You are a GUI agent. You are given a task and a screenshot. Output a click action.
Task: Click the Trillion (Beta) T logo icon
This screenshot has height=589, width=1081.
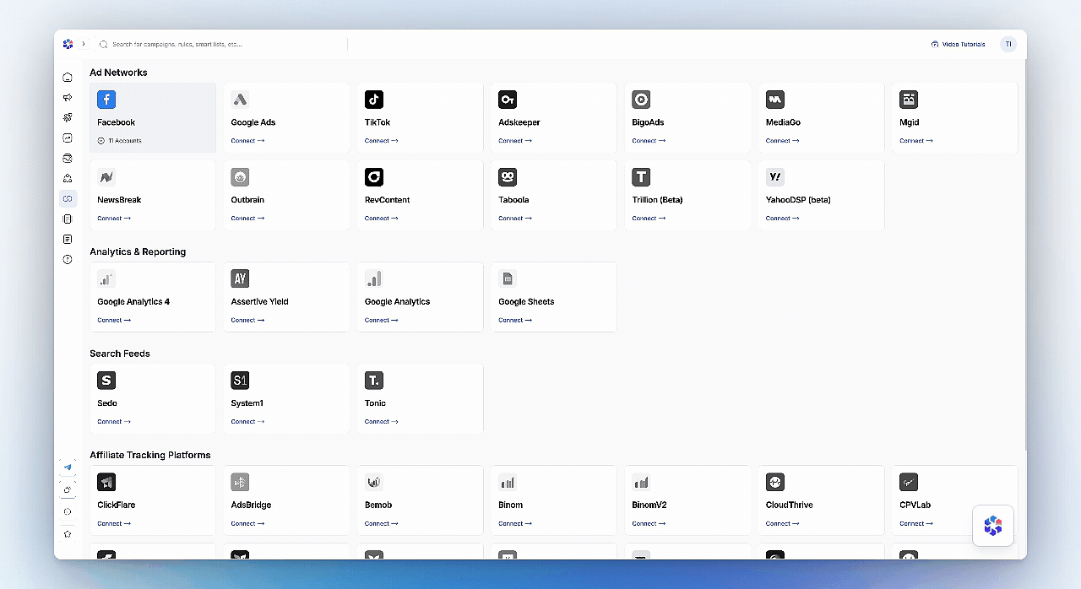[x=641, y=177]
